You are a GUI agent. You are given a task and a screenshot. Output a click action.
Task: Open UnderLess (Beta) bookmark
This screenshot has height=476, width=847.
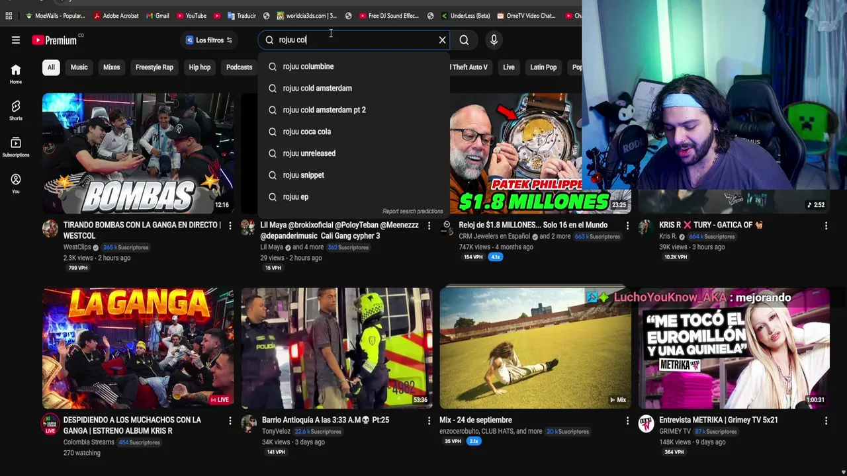click(465, 16)
